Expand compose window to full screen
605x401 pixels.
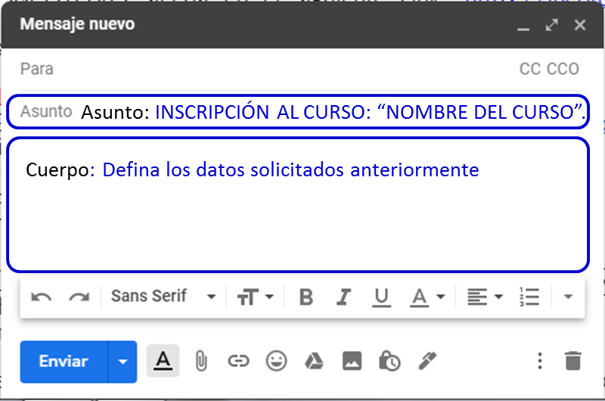pyautogui.click(x=552, y=25)
